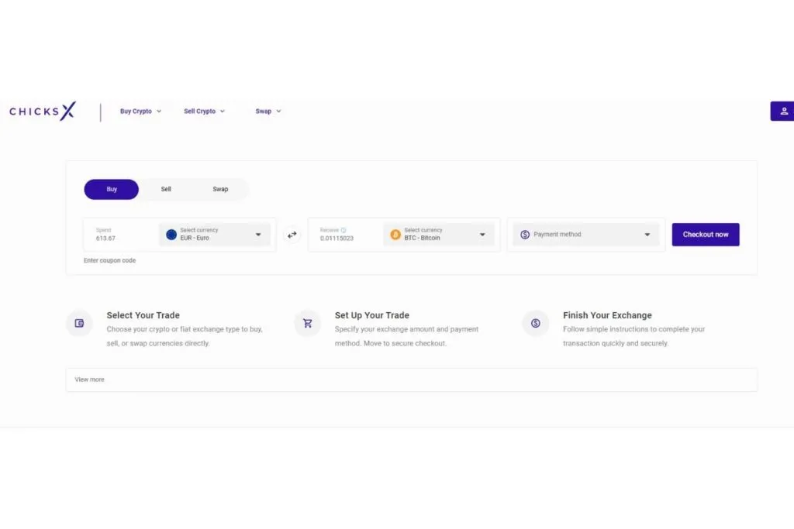Image resolution: width=794 pixels, height=529 pixels.
Task: Click Enter coupon code link
Action: (x=110, y=260)
